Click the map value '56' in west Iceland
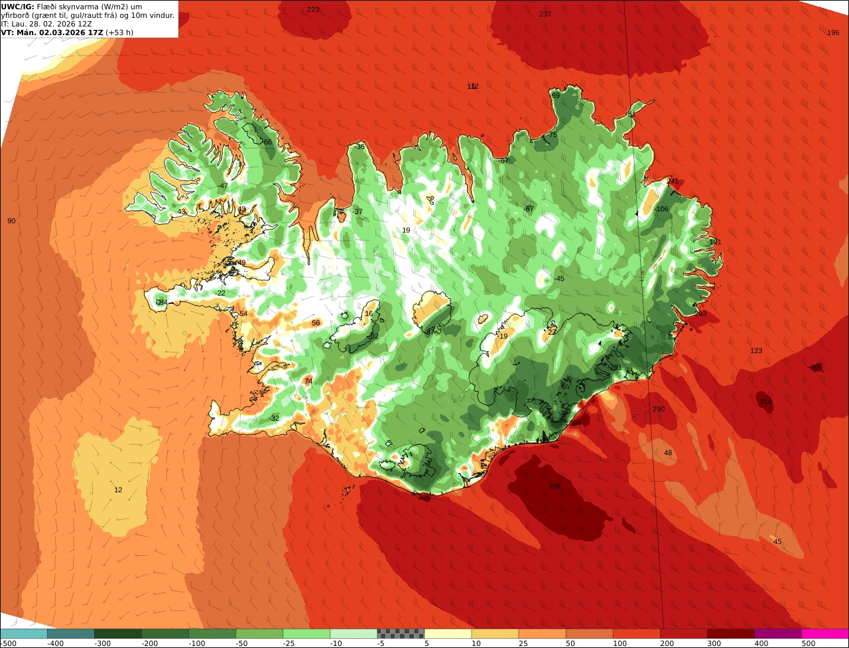 (316, 323)
